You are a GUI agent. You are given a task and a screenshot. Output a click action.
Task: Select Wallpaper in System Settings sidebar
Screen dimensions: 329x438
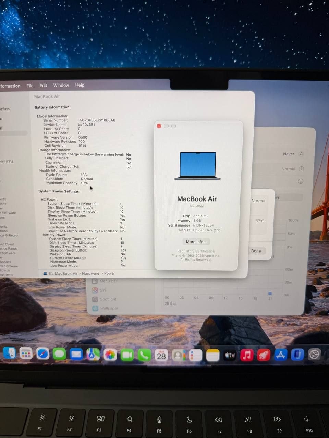(105, 308)
